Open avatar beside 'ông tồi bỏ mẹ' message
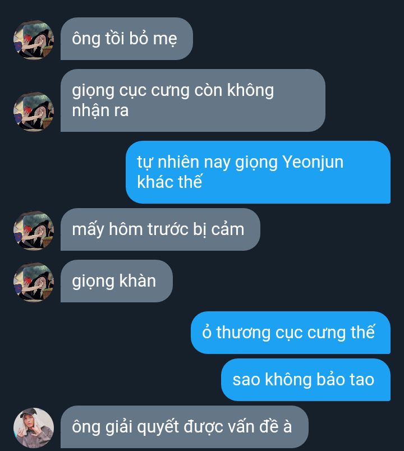Viewport: 404px width, 451px height. coord(33,40)
